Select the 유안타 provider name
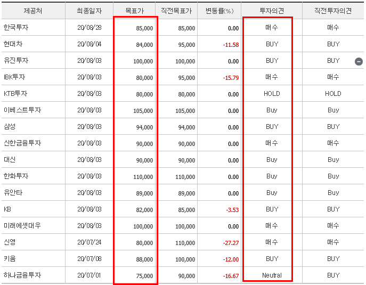Image resolution: width=366 pixels, height=285 pixels. (13, 192)
